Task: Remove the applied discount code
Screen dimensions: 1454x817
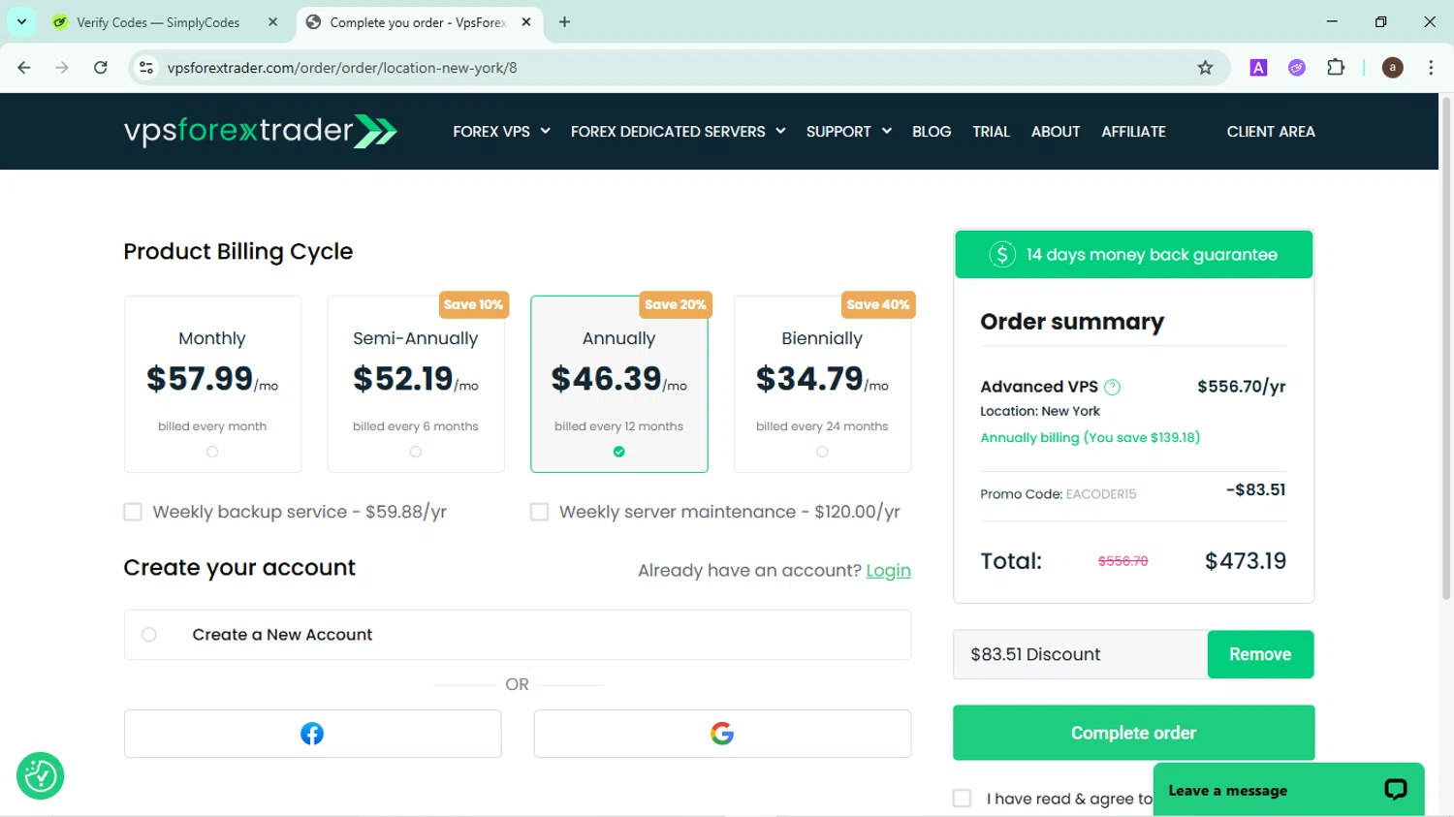Action: 1260,654
